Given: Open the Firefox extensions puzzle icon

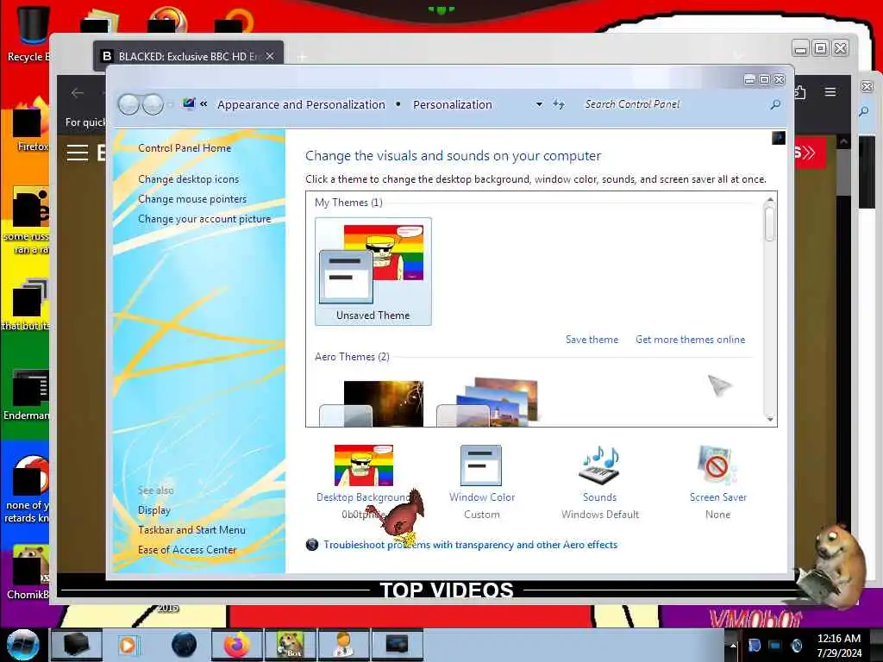Looking at the screenshot, I should click(x=800, y=91).
